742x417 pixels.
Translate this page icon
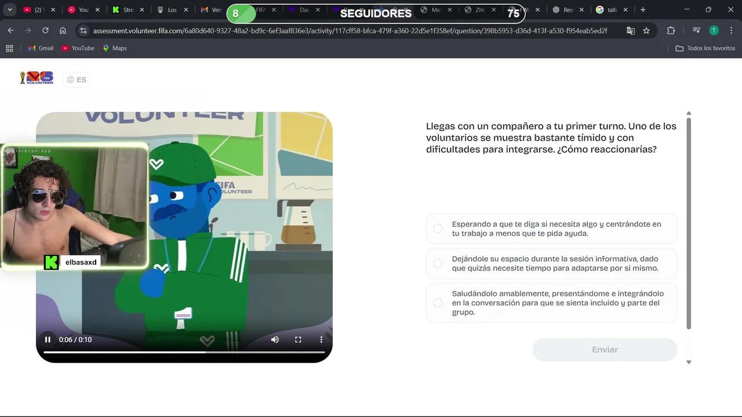coord(631,31)
